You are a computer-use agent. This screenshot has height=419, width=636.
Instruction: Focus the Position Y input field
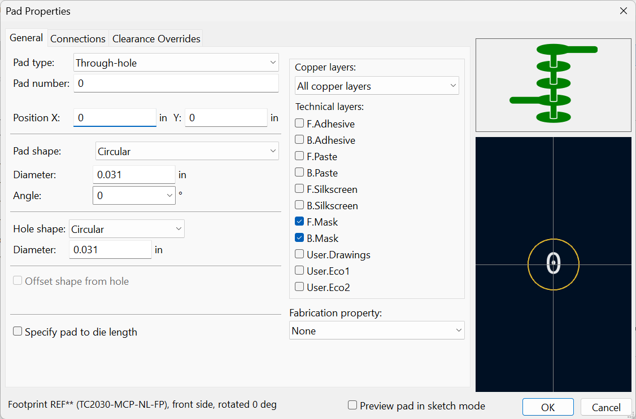(226, 118)
